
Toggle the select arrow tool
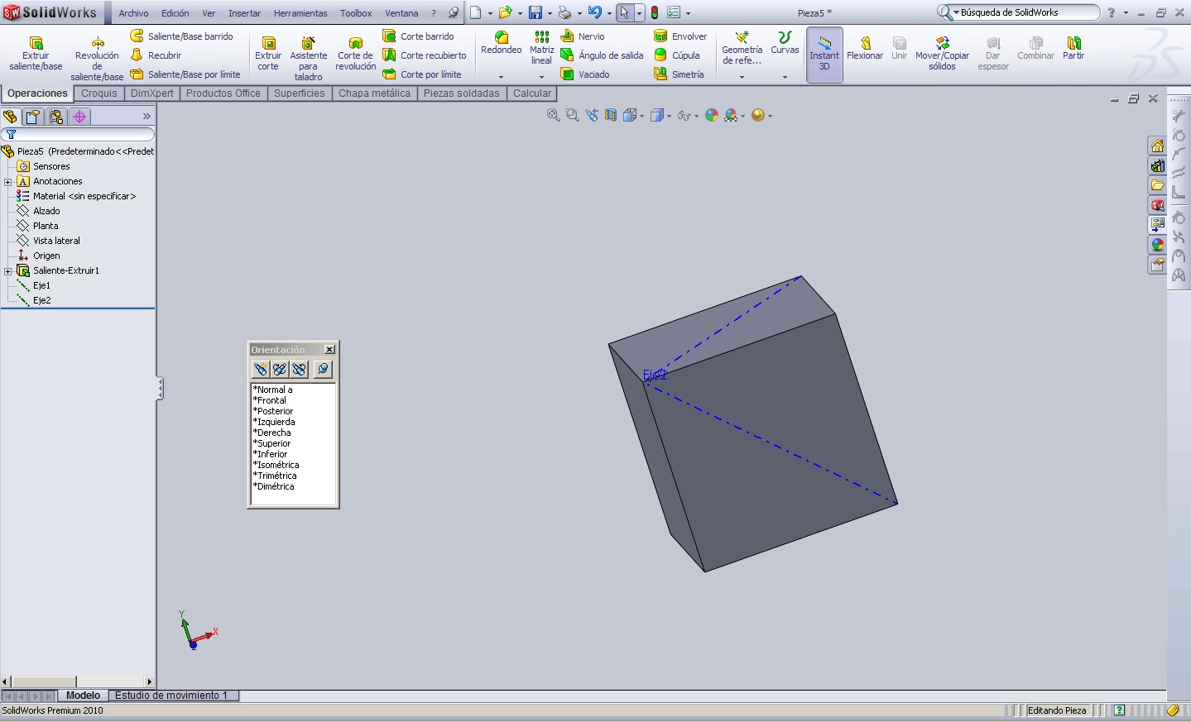click(x=624, y=13)
